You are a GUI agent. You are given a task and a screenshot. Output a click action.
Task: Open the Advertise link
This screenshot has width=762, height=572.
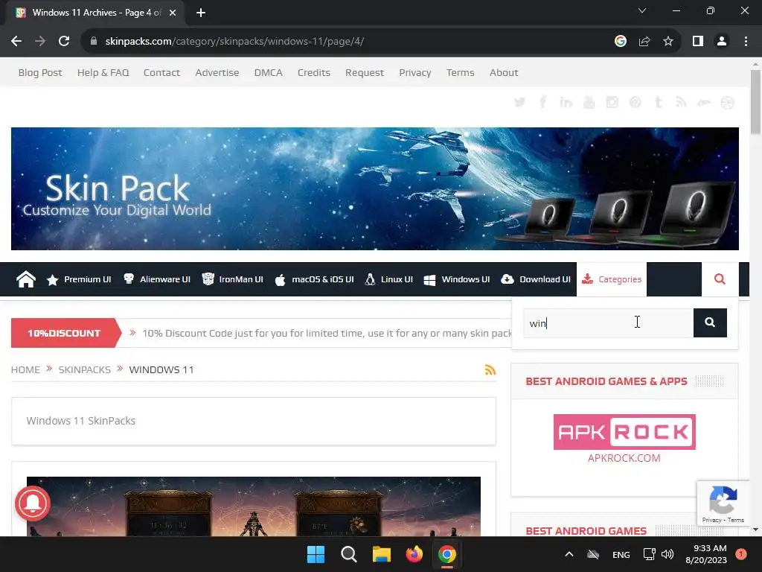(217, 72)
